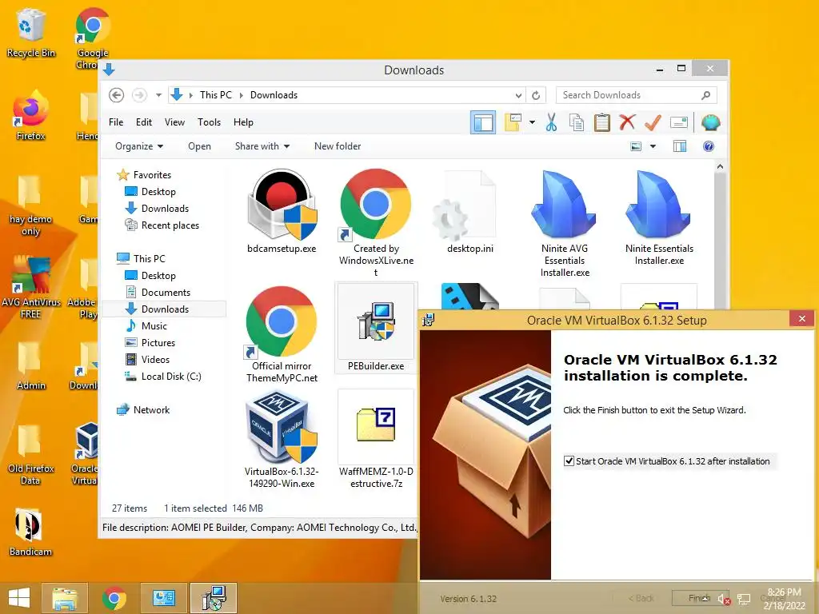The image size is (819, 614).
Task: Open the File menu
Action: [x=116, y=122]
